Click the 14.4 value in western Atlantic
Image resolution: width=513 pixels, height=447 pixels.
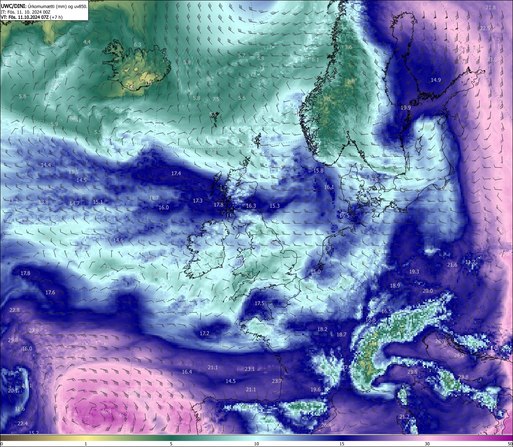pyautogui.click(x=46, y=165)
